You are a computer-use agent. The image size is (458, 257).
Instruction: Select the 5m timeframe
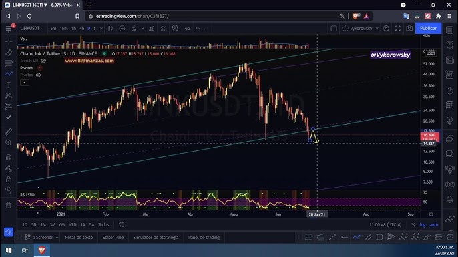[x=53, y=28]
